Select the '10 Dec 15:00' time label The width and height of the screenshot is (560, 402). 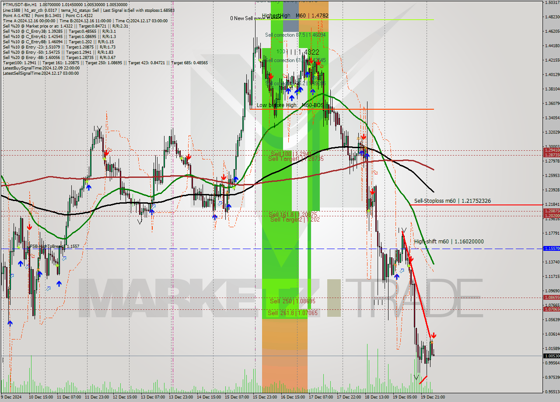click(41, 397)
